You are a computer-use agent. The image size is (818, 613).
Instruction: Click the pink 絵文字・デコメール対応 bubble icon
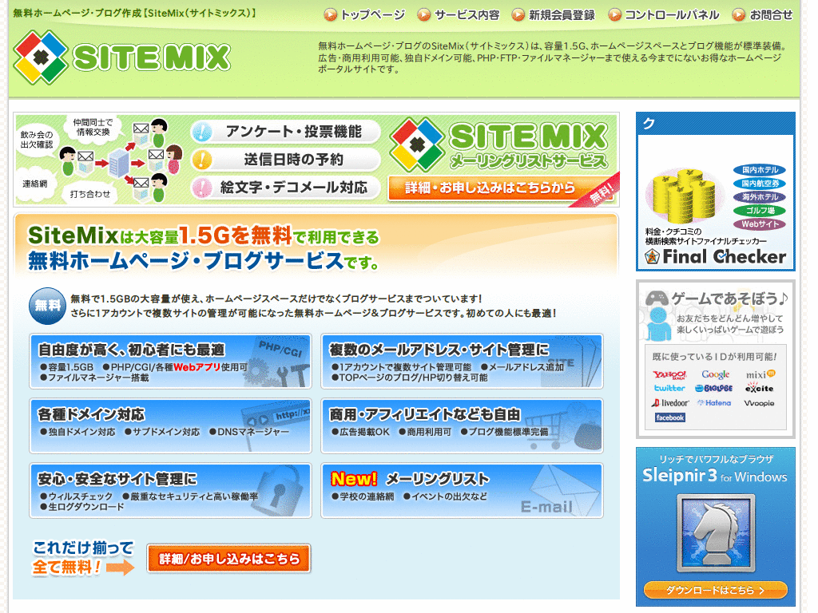201,188
